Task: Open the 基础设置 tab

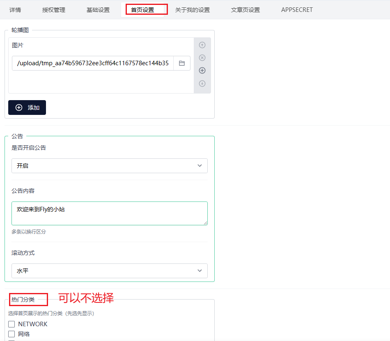Action: (98, 10)
